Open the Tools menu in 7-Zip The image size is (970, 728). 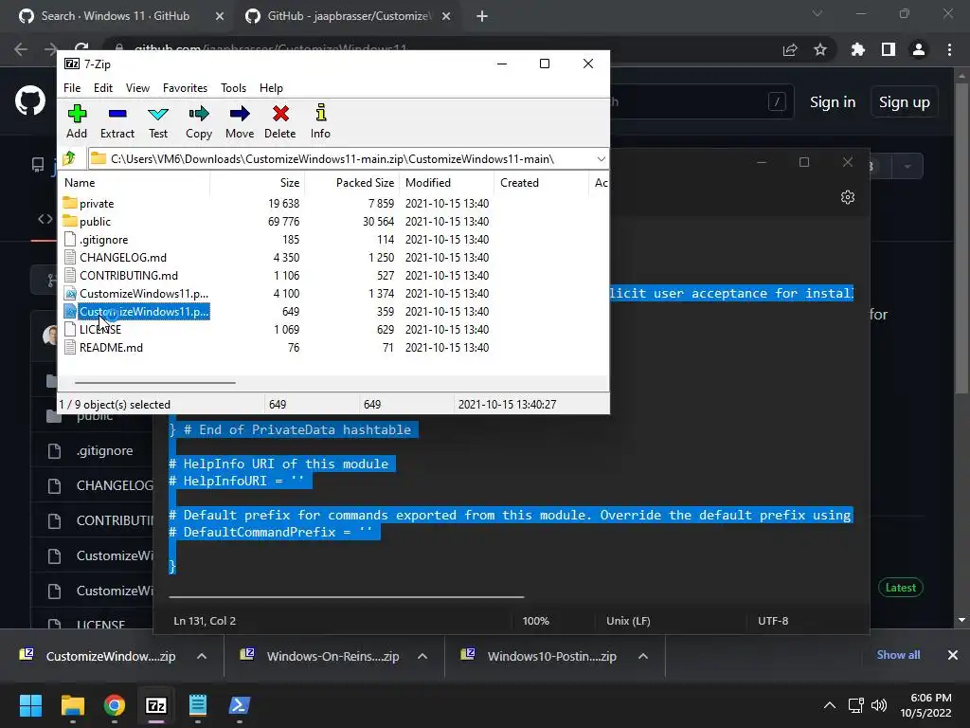click(233, 88)
